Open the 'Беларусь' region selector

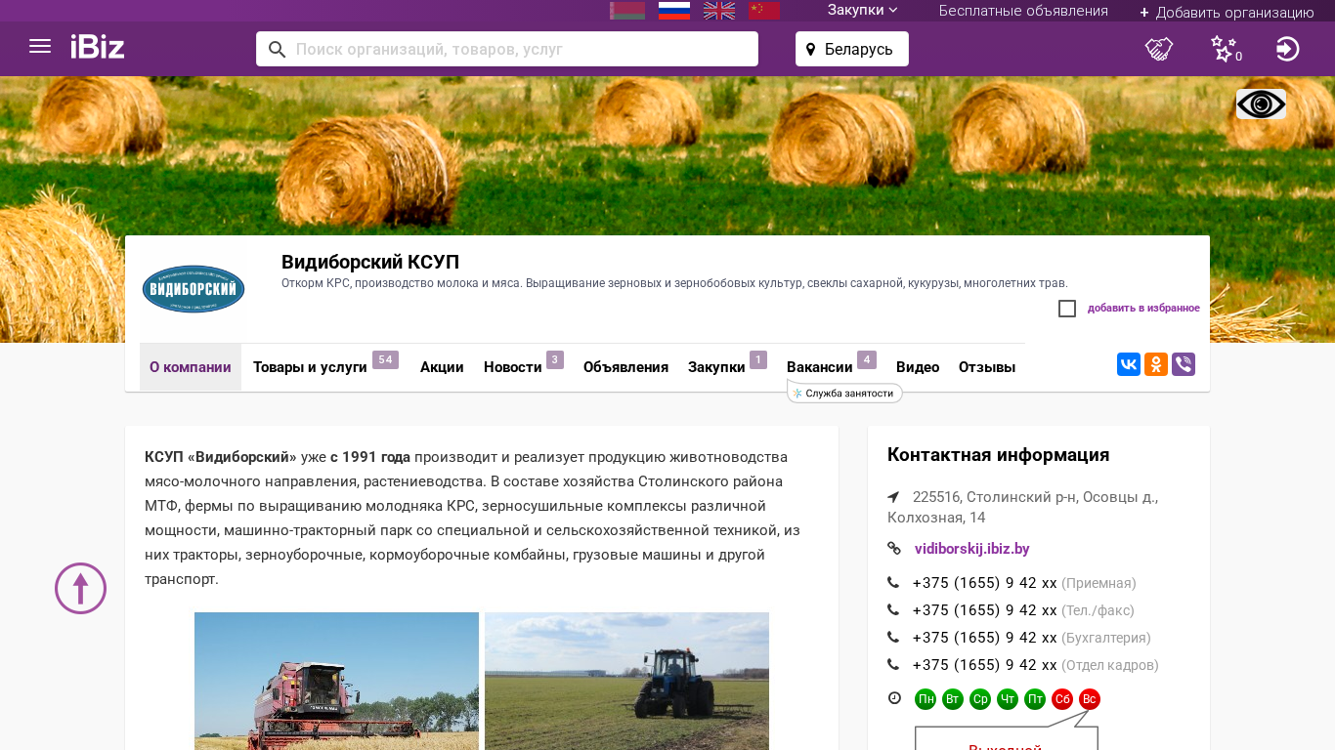851,49
